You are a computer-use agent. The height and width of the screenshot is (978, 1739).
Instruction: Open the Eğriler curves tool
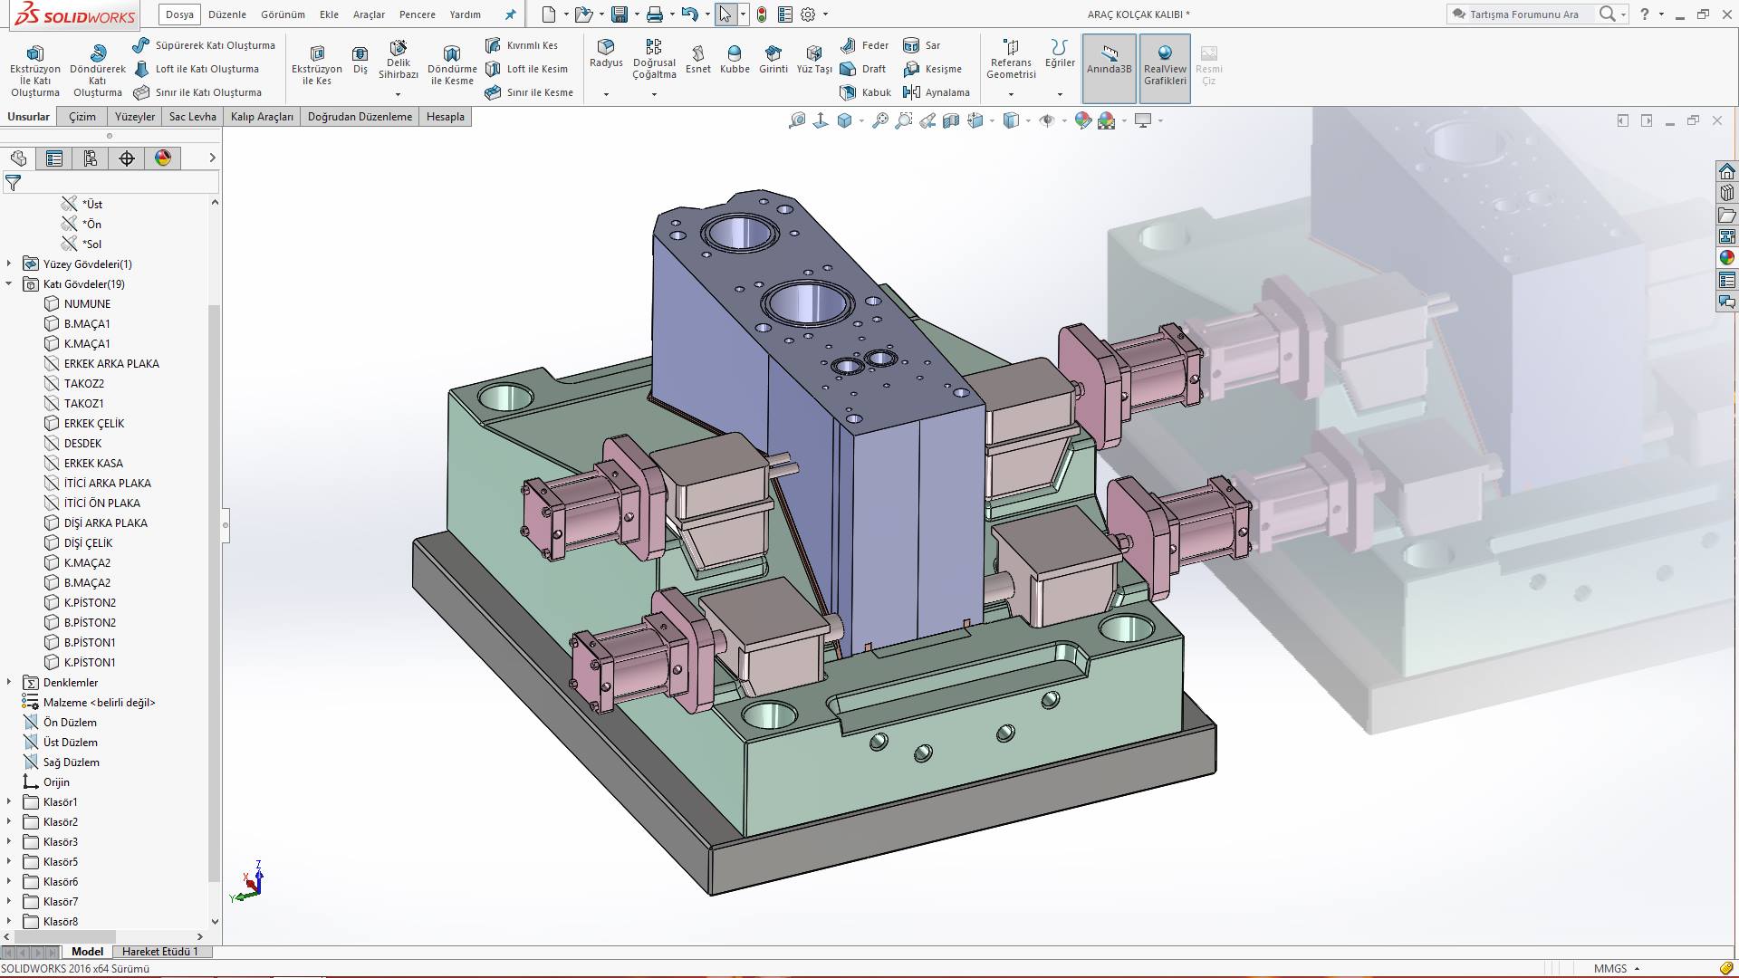[x=1060, y=54]
